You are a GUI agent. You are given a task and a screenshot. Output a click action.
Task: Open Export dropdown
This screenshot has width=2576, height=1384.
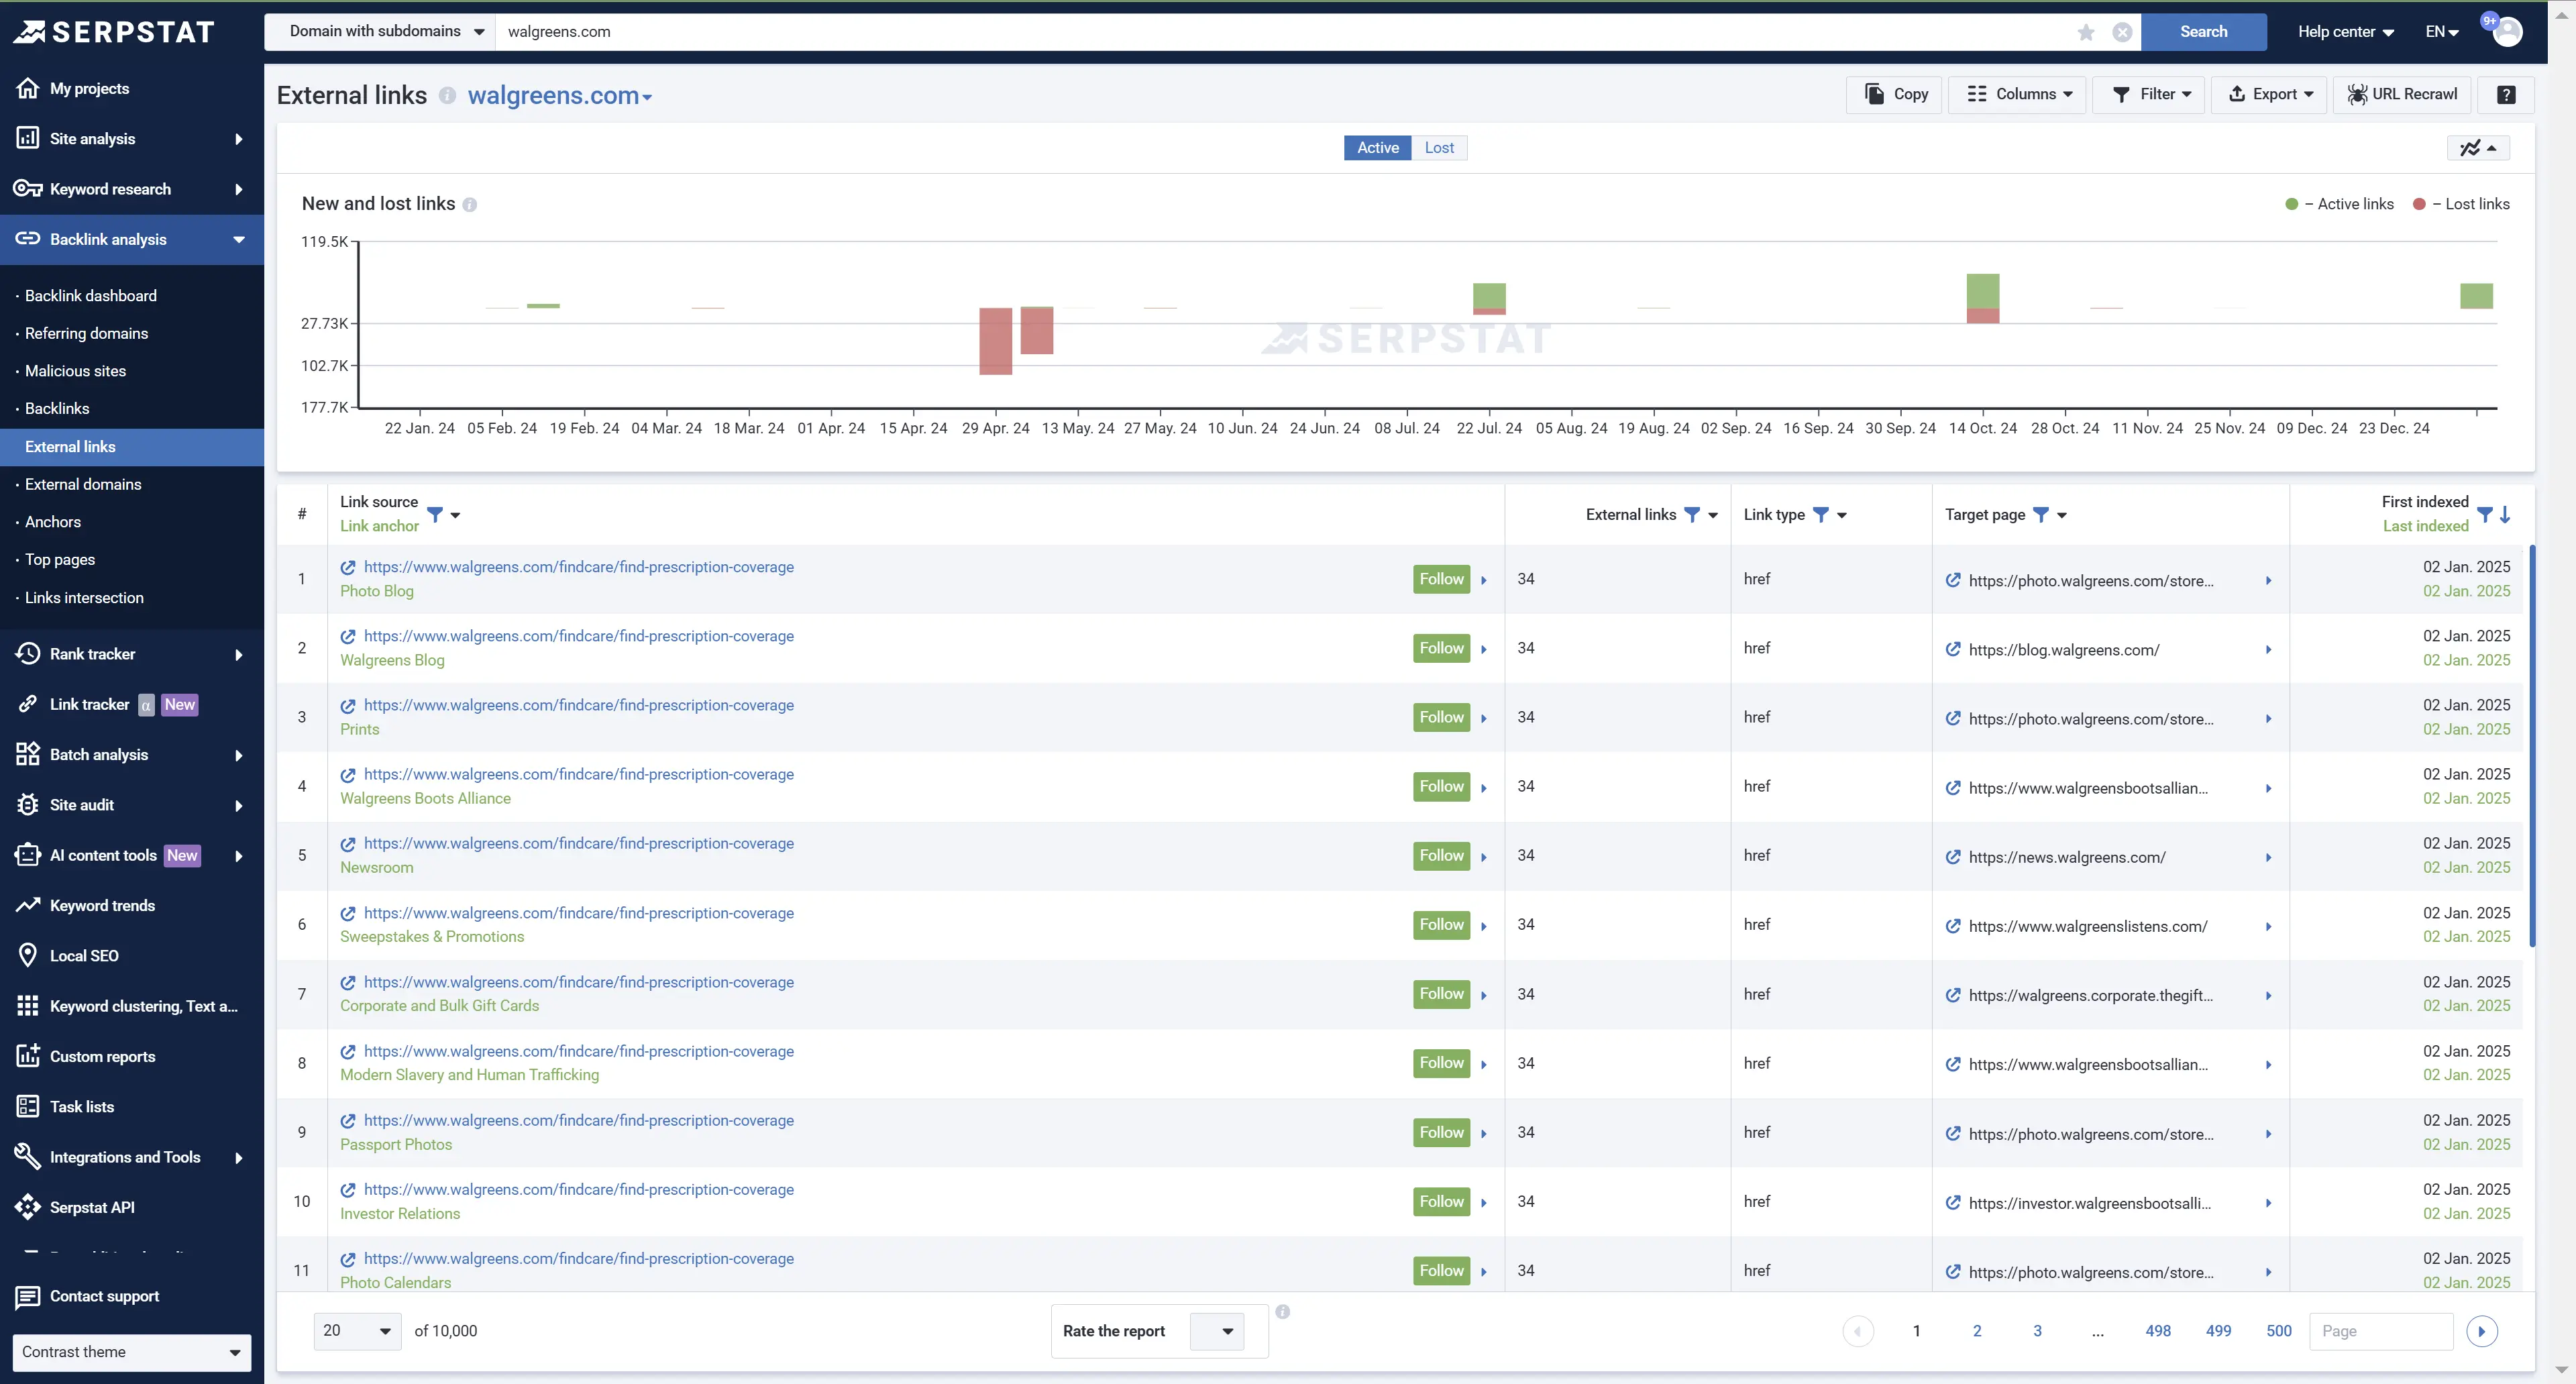pyautogui.click(x=2269, y=94)
